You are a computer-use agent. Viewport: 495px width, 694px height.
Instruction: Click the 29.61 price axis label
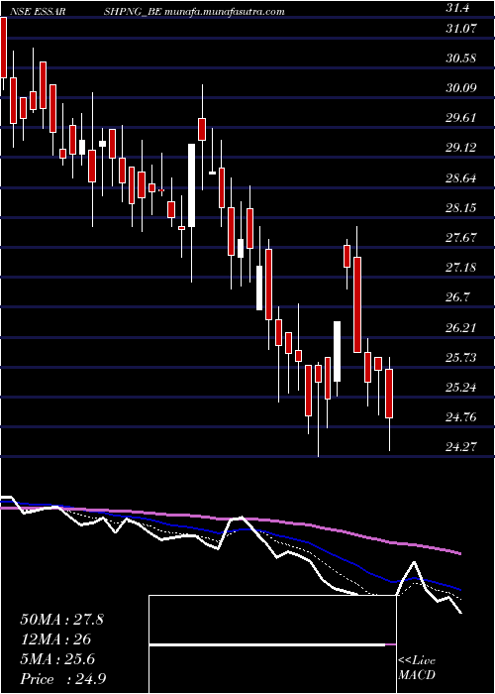click(462, 118)
